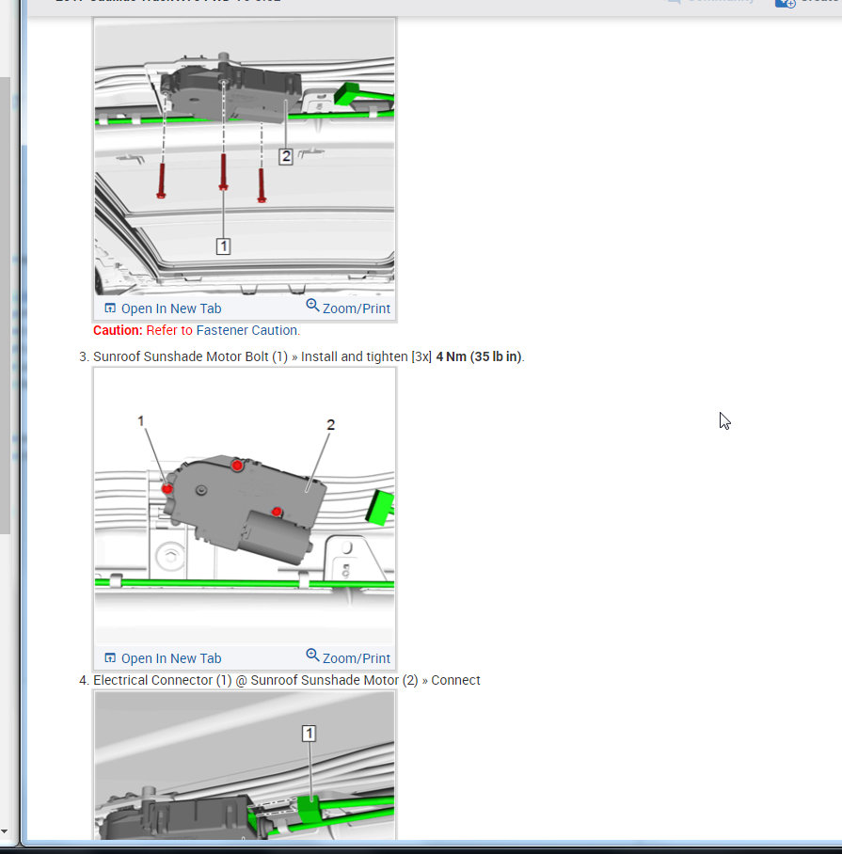Click the step 4 'Electrical Connector' instruction text
Screen dimensions: 842x854
[287, 680]
